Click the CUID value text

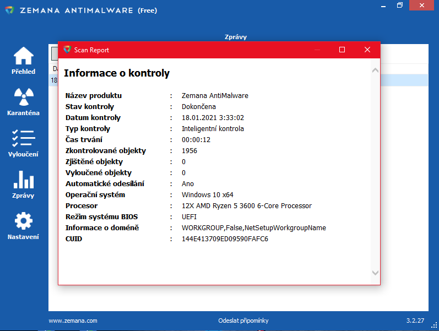225,239
